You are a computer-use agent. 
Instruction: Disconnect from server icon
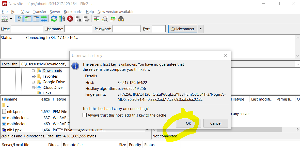(78, 19)
